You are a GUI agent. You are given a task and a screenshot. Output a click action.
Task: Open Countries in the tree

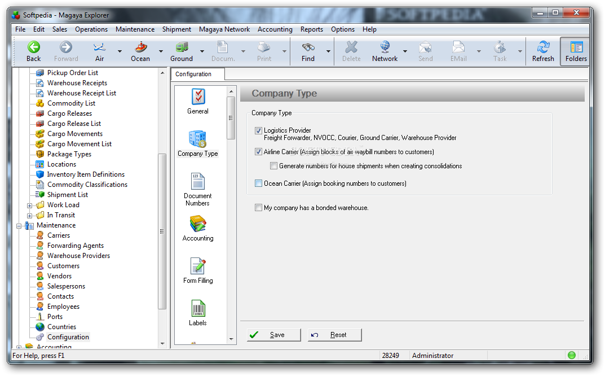point(61,327)
